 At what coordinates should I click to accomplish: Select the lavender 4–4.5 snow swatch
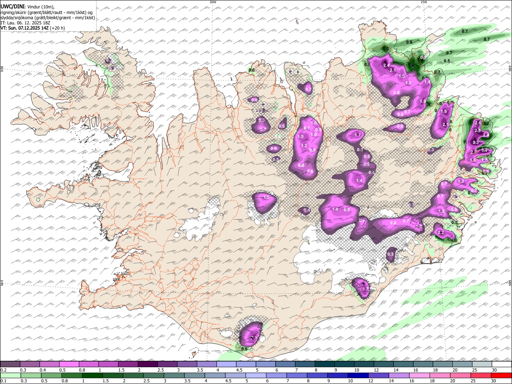pos(226,364)
